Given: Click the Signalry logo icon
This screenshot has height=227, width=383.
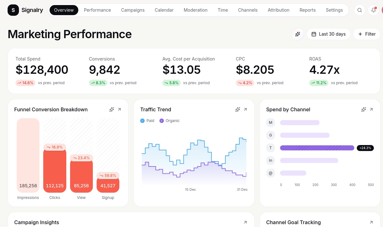Looking at the screenshot, I should coord(13,10).
